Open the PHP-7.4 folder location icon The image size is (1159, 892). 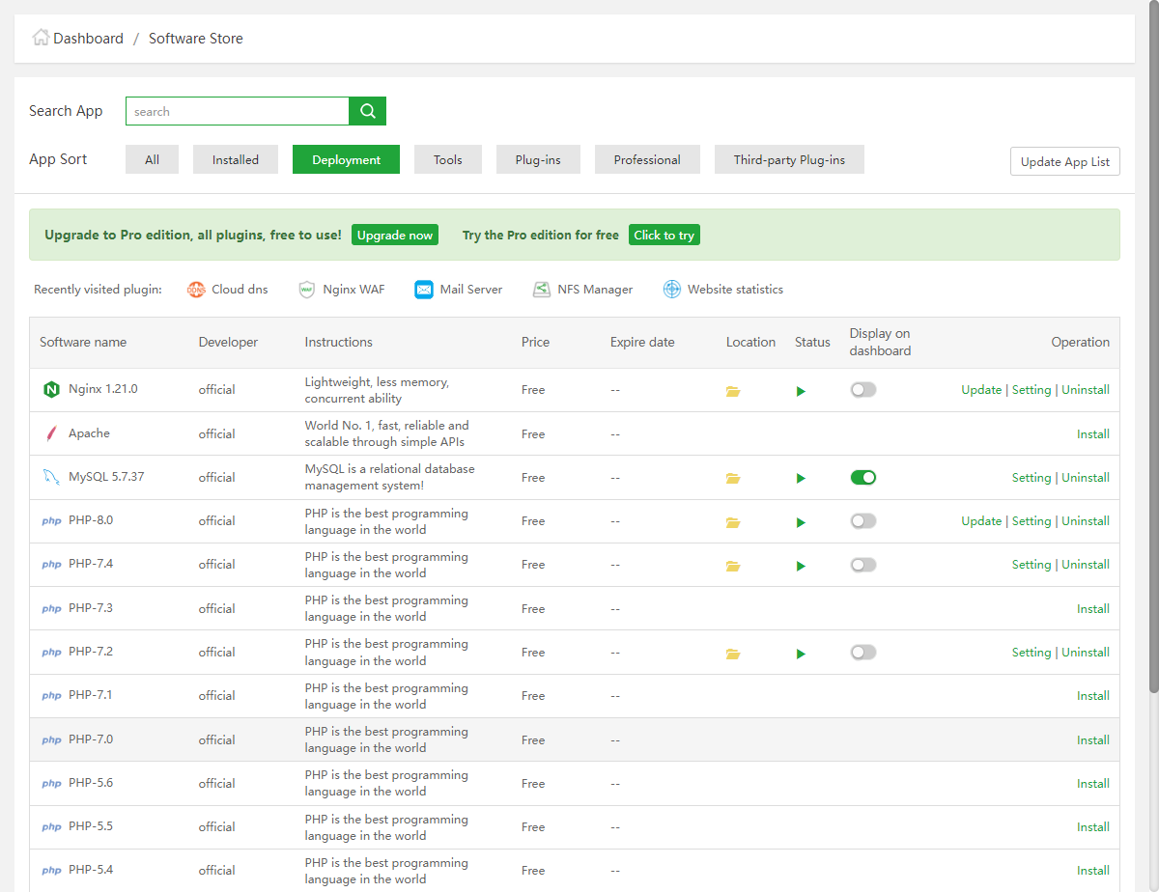(733, 566)
